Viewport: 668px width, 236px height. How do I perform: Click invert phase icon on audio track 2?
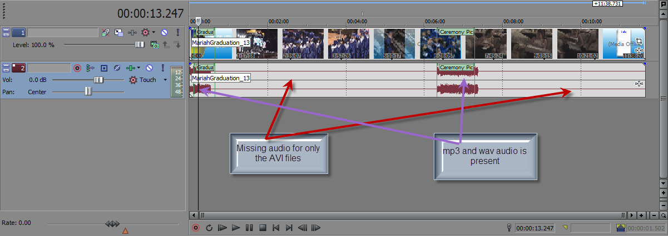click(116, 68)
